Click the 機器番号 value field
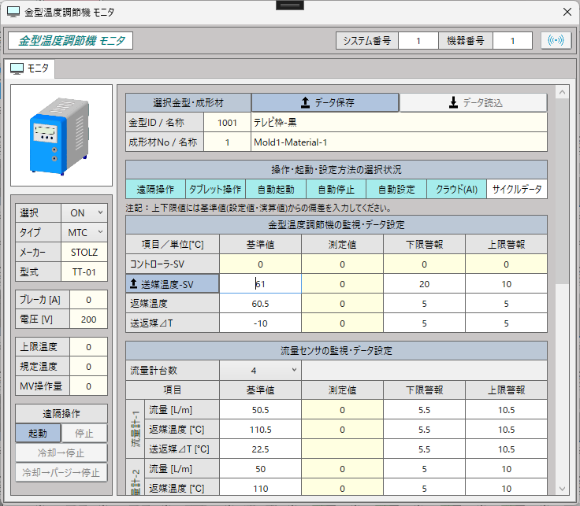 [x=512, y=41]
